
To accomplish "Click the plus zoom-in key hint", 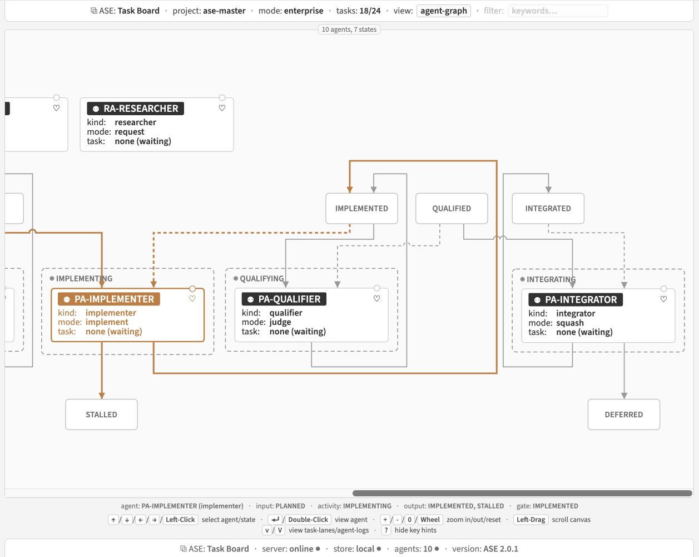I will (385, 520).
